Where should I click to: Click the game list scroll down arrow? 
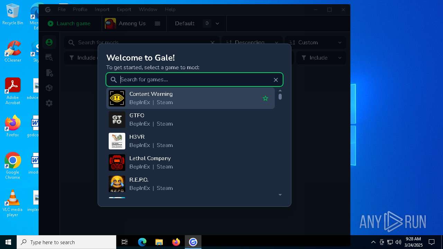tap(280, 195)
